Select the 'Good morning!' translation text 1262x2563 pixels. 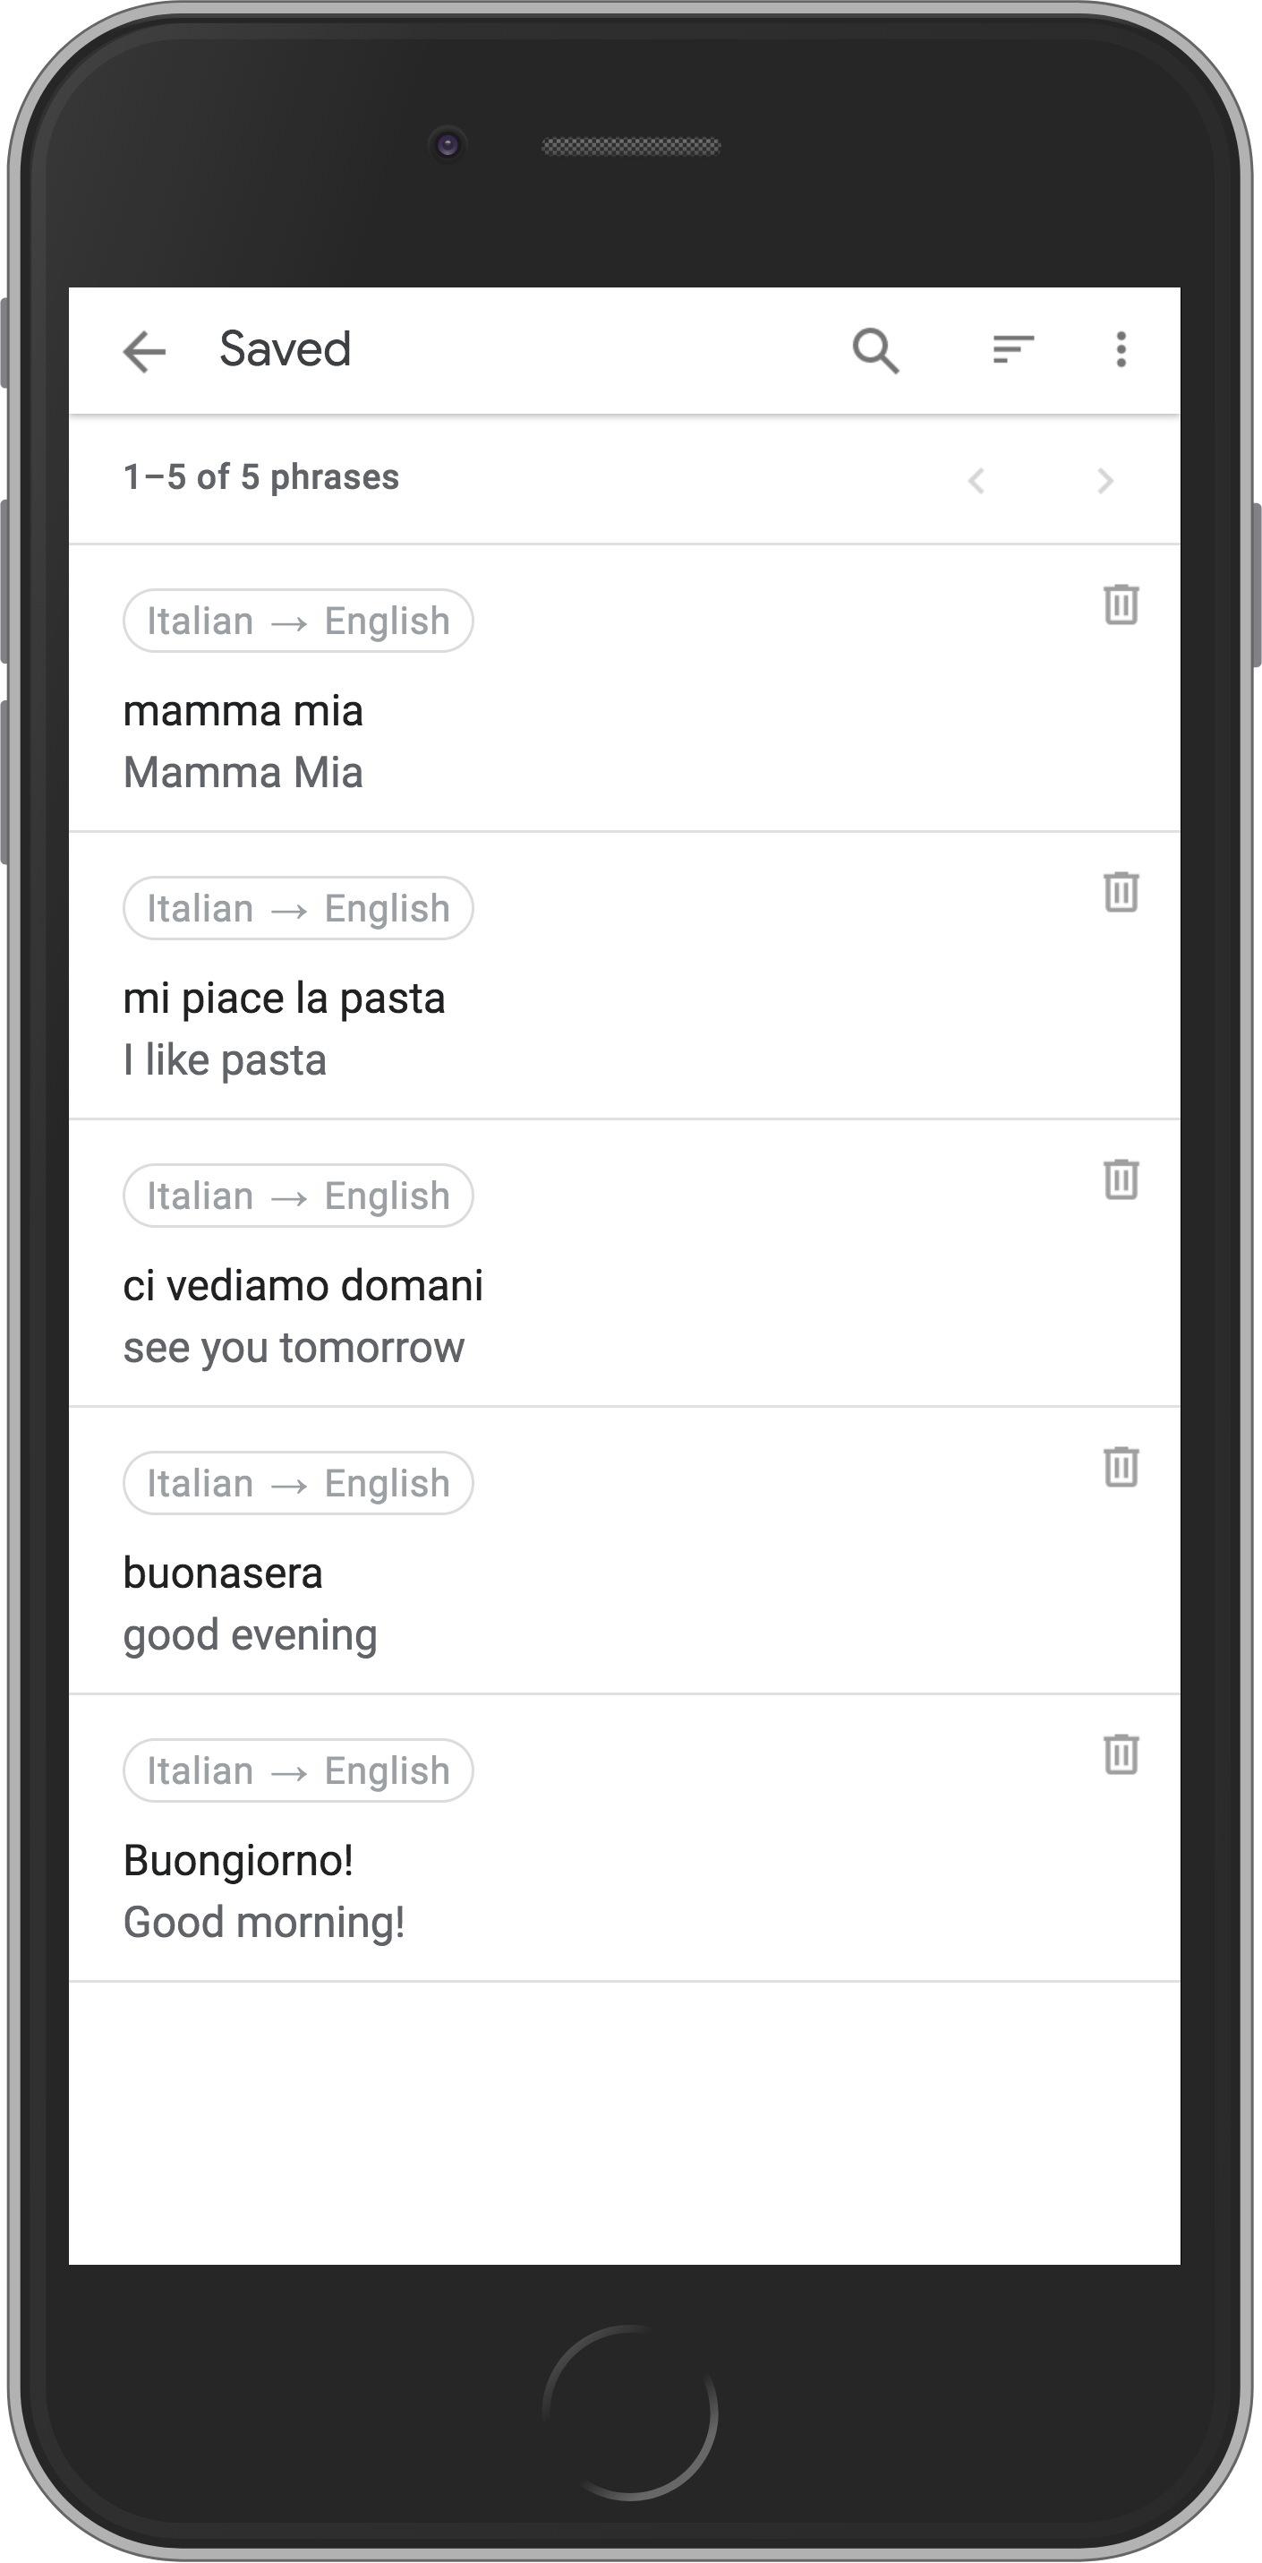(x=263, y=1922)
